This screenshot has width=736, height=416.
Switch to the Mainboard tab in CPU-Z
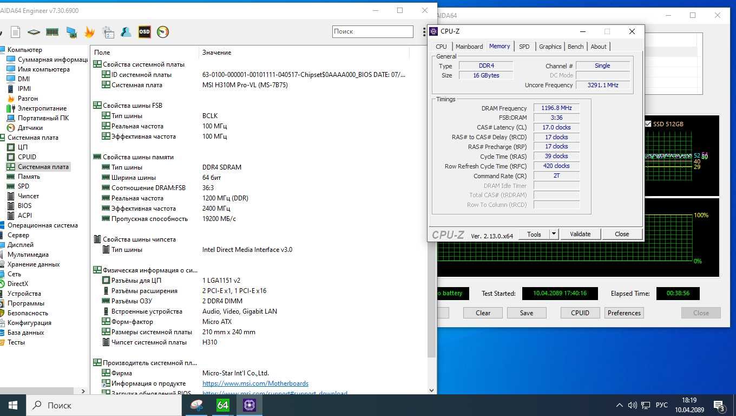[x=469, y=47]
